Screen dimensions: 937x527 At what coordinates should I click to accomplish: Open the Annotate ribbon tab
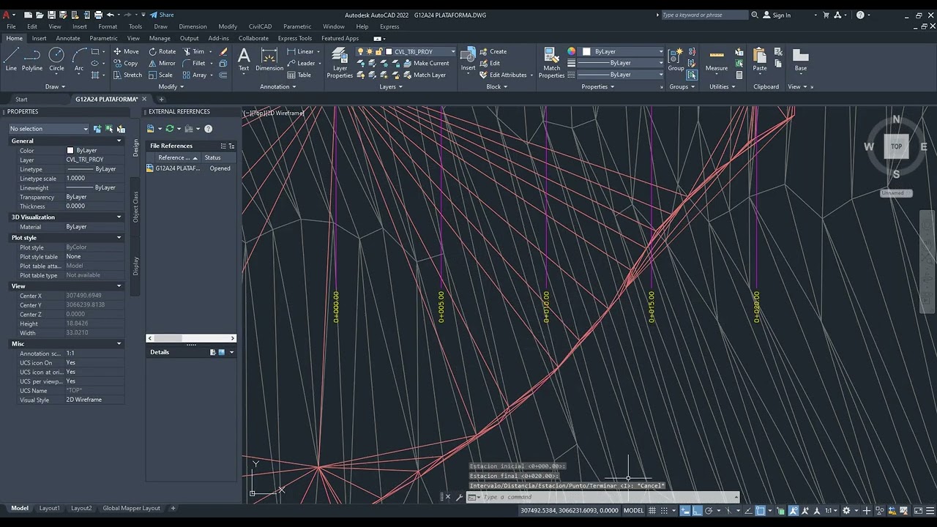pos(68,38)
